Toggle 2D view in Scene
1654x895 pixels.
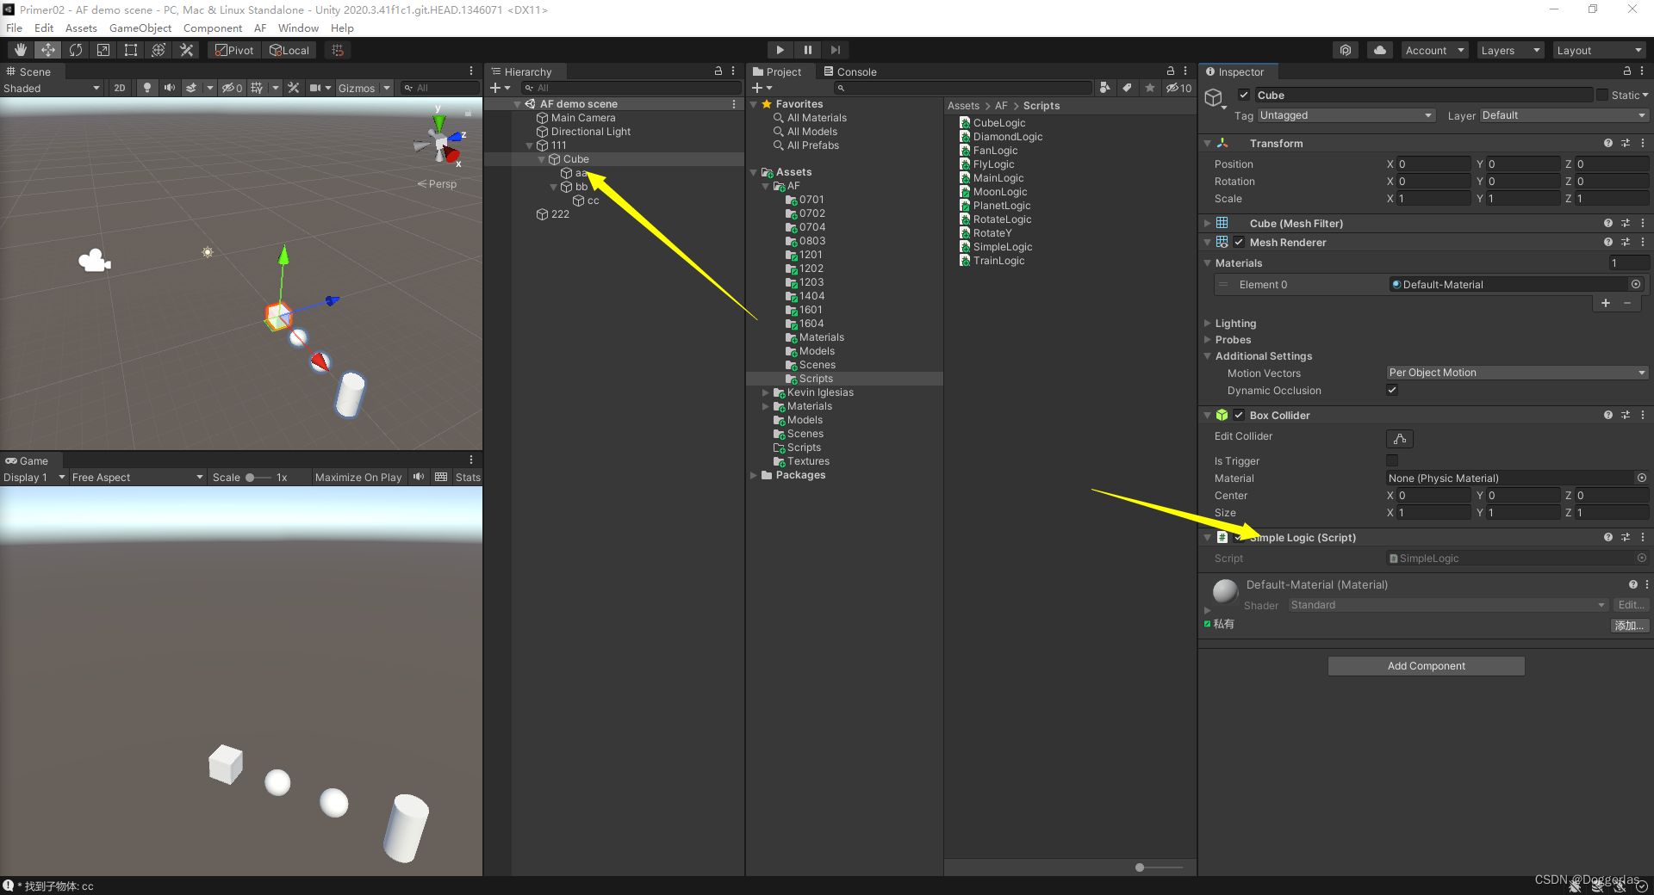(x=120, y=88)
